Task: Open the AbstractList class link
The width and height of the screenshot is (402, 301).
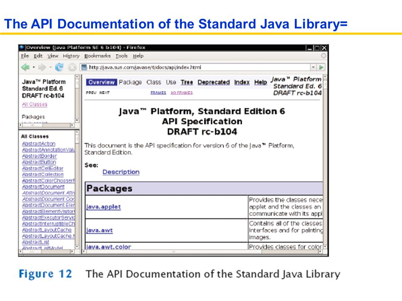Action: pyautogui.click(x=35, y=242)
